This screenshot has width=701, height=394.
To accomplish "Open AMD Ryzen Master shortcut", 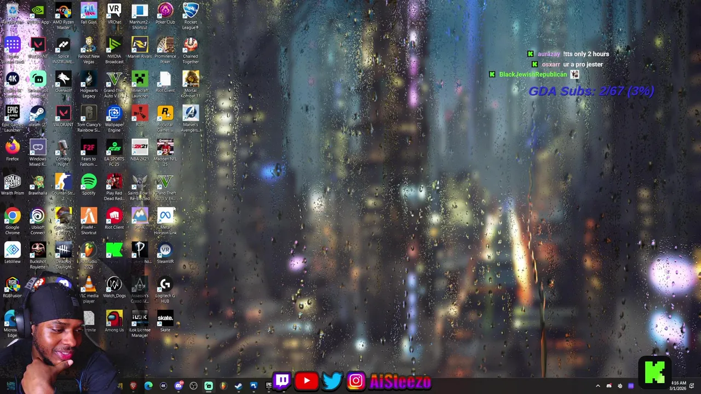I will coord(63,16).
